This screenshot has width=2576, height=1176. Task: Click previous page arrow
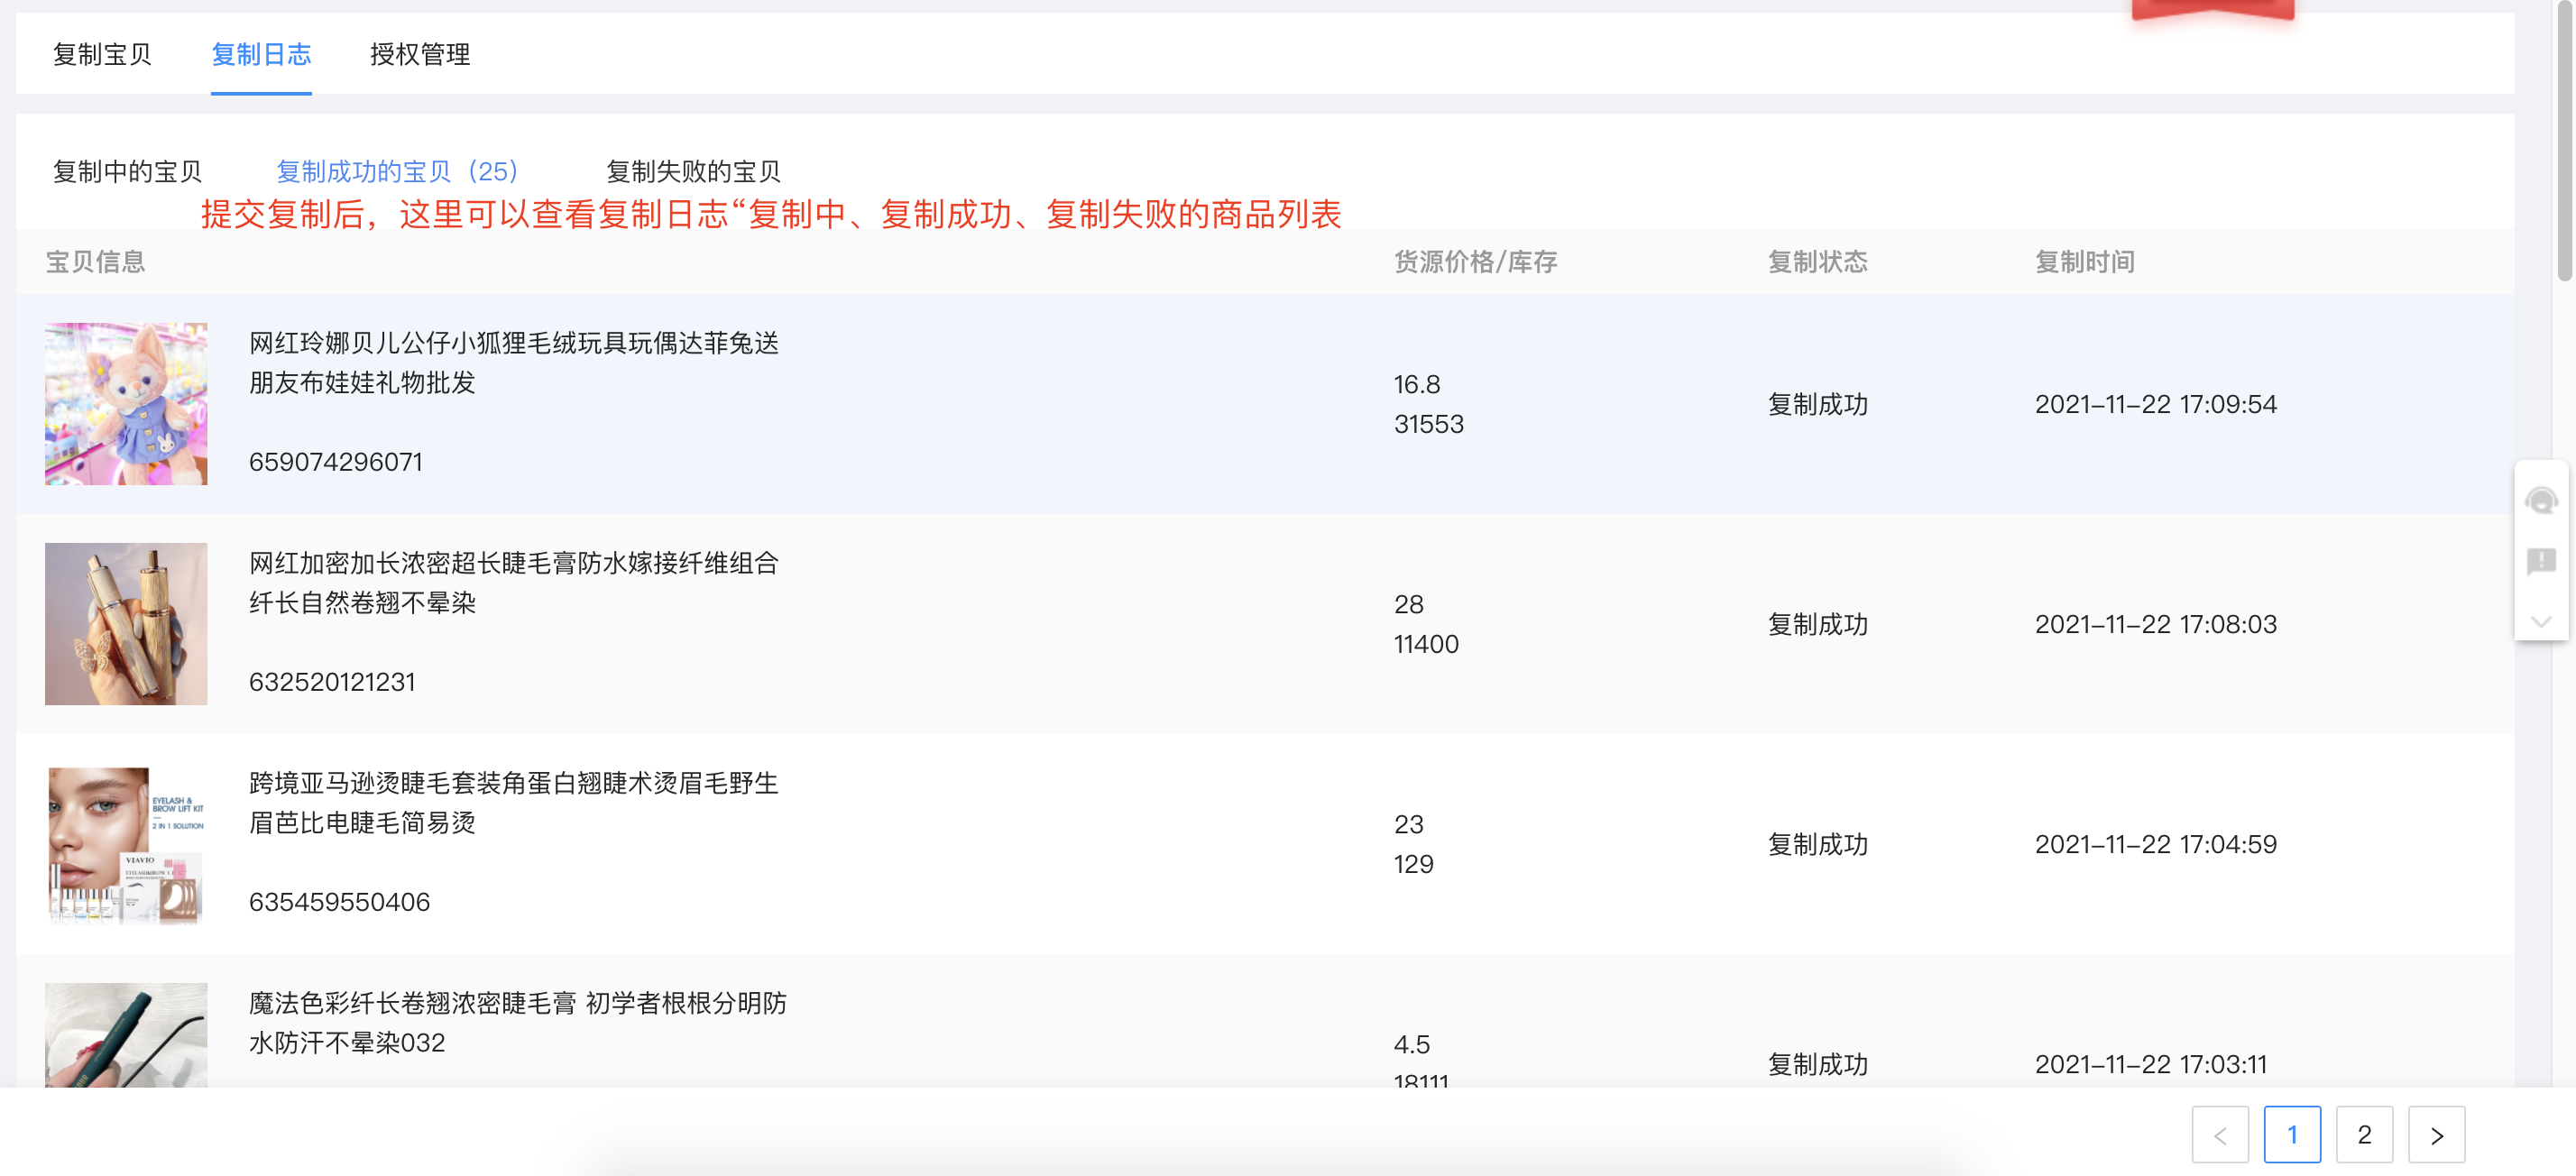click(x=2220, y=1135)
